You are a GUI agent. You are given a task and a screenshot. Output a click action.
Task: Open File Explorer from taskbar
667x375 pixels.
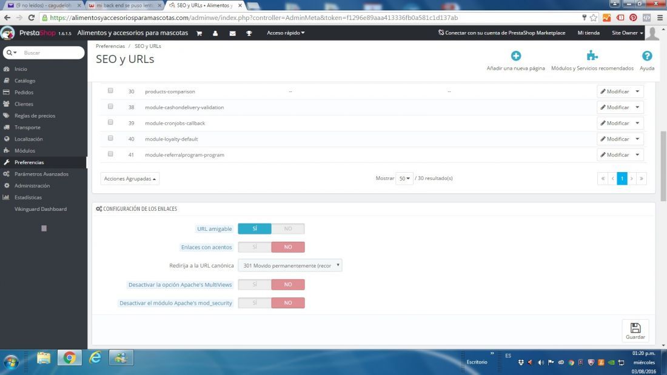point(44,358)
